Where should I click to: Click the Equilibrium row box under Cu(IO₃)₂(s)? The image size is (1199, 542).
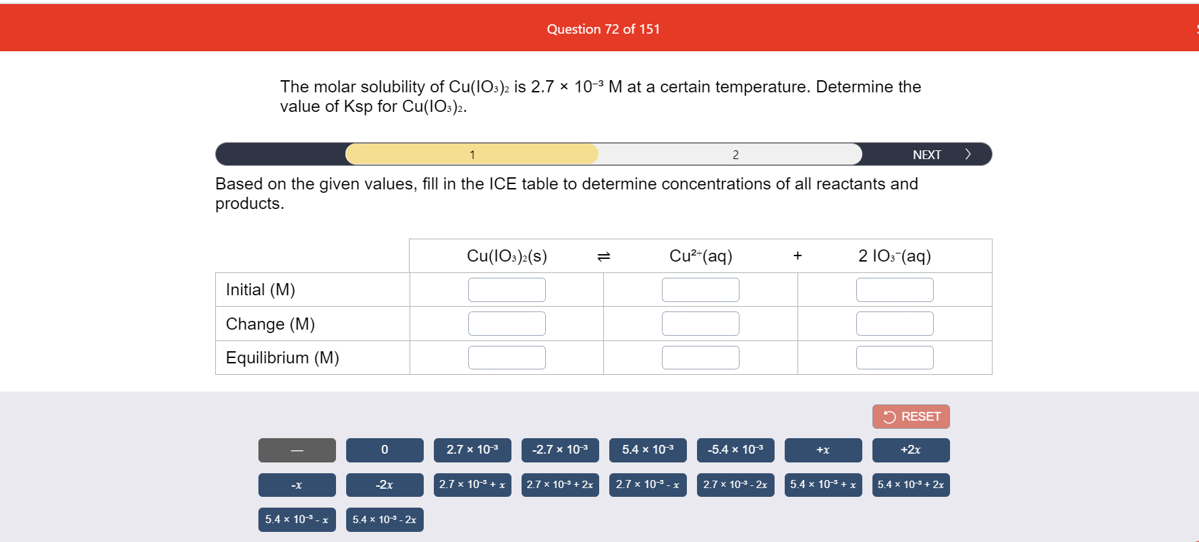coord(507,357)
